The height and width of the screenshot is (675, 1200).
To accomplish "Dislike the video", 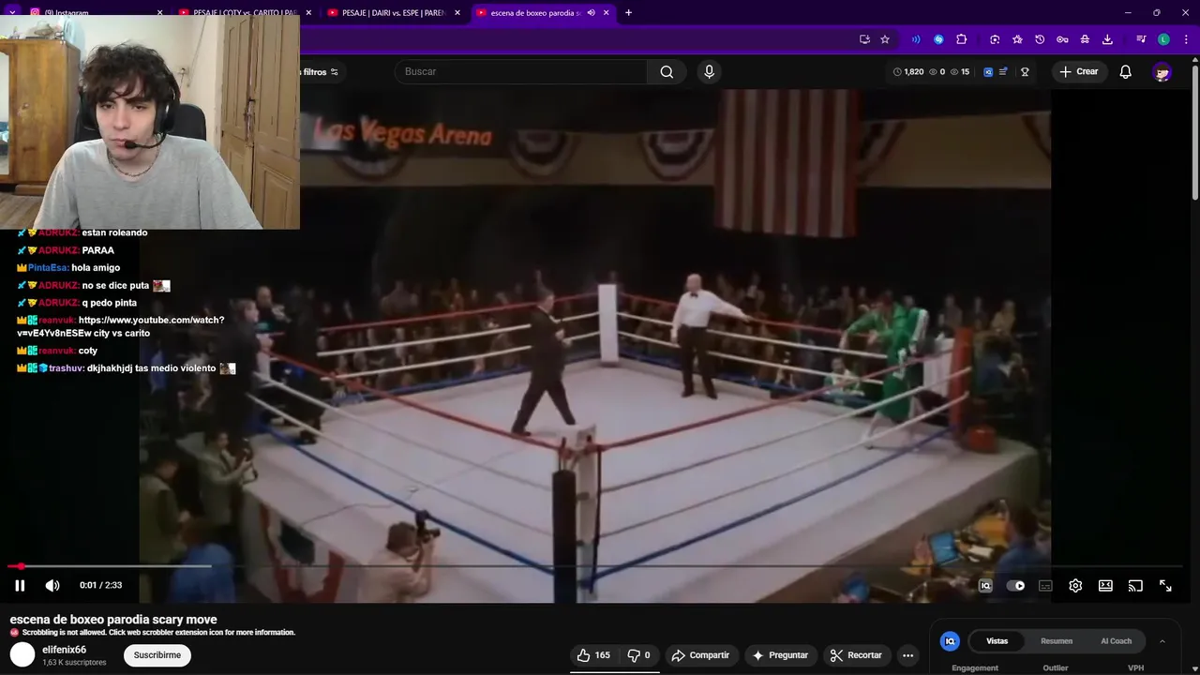I will pos(638,655).
